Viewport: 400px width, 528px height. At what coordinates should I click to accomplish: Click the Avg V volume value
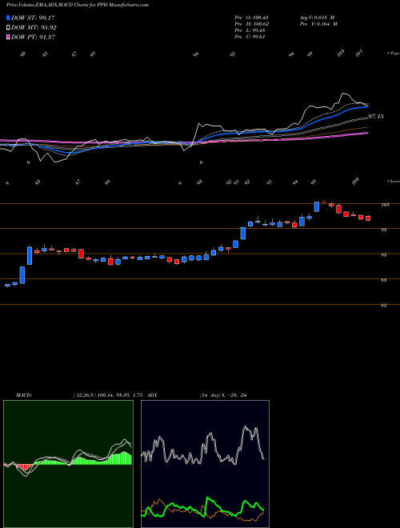317,18
